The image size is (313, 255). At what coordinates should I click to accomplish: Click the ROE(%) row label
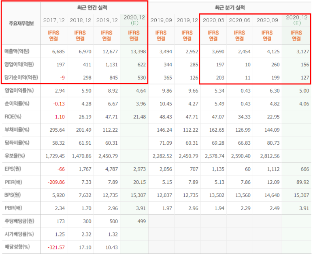13,116
